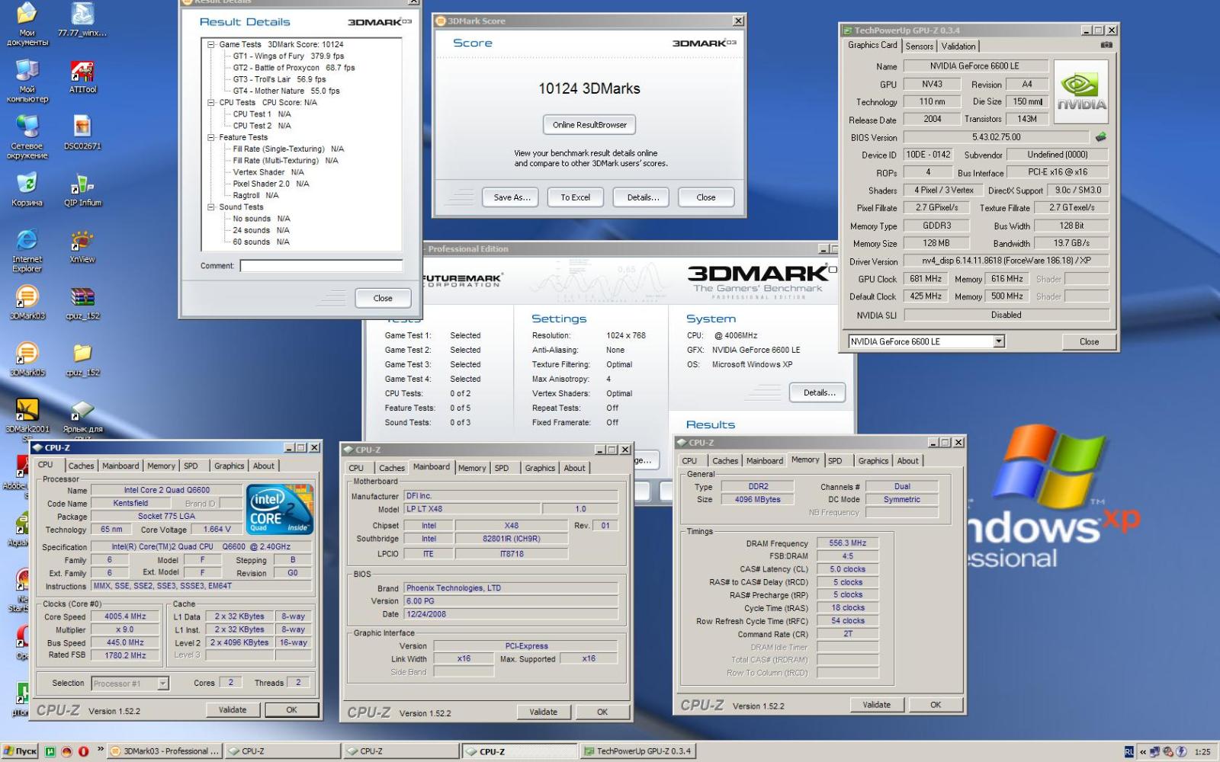
Task: Click Details button under System section
Action: [x=819, y=392]
